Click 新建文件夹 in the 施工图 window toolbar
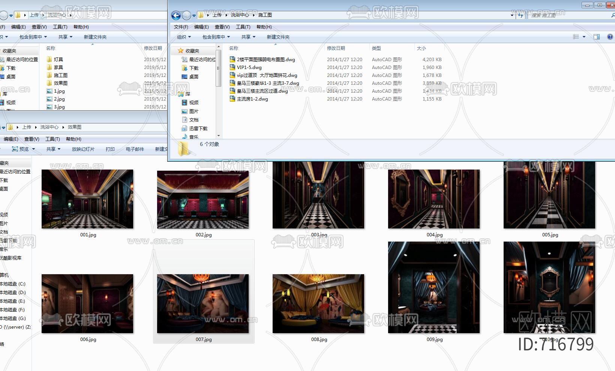The height and width of the screenshot is (371, 615). click(278, 37)
